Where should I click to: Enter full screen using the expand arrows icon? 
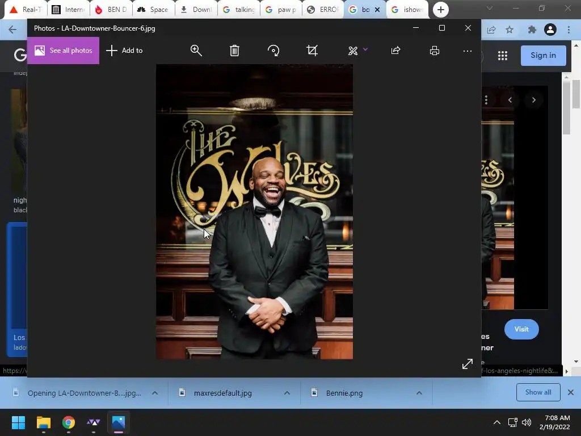468,364
